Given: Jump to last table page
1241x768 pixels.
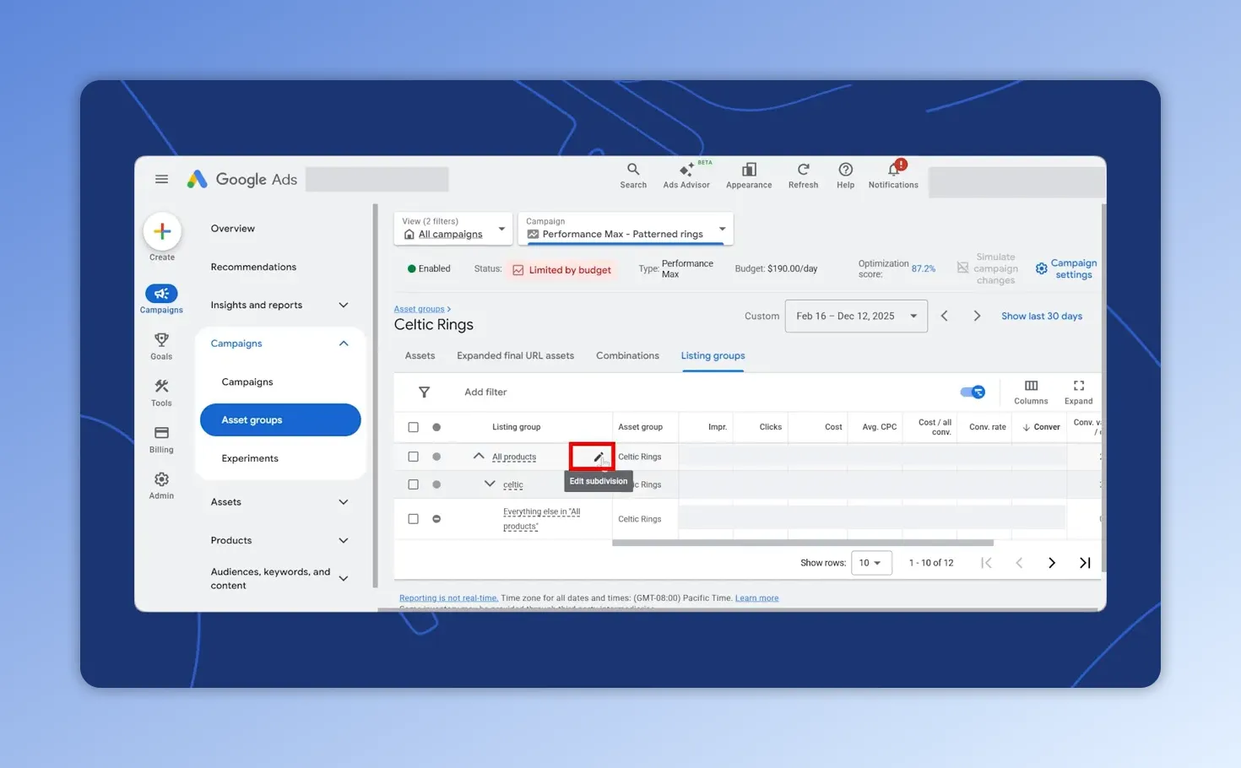Looking at the screenshot, I should pyautogui.click(x=1085, y=563).
